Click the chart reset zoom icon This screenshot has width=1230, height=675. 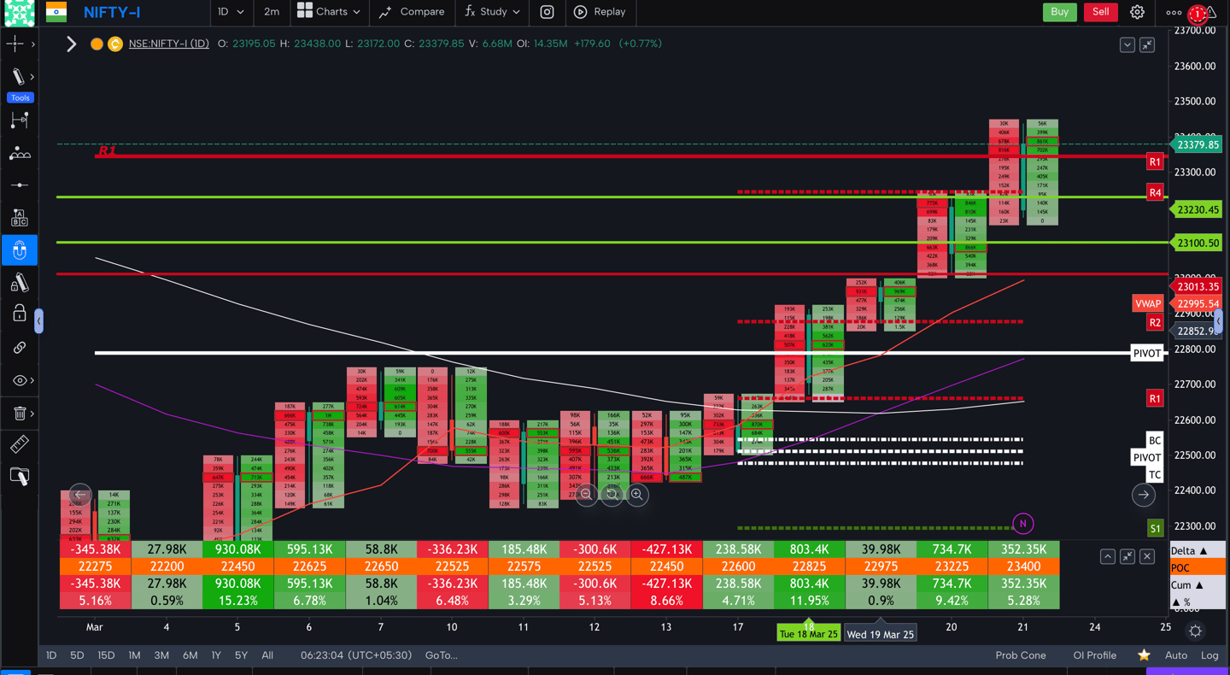click(612, 494)
